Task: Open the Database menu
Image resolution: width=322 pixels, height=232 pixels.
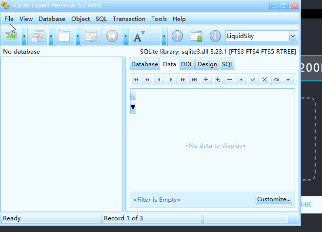Action: pyautogui.click(x=52, y=19)
